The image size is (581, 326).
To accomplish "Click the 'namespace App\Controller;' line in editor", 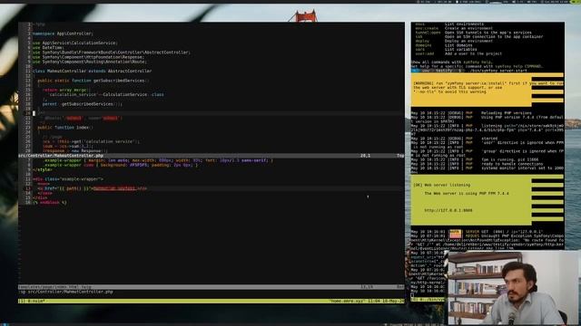I will [x=63, y=34].
